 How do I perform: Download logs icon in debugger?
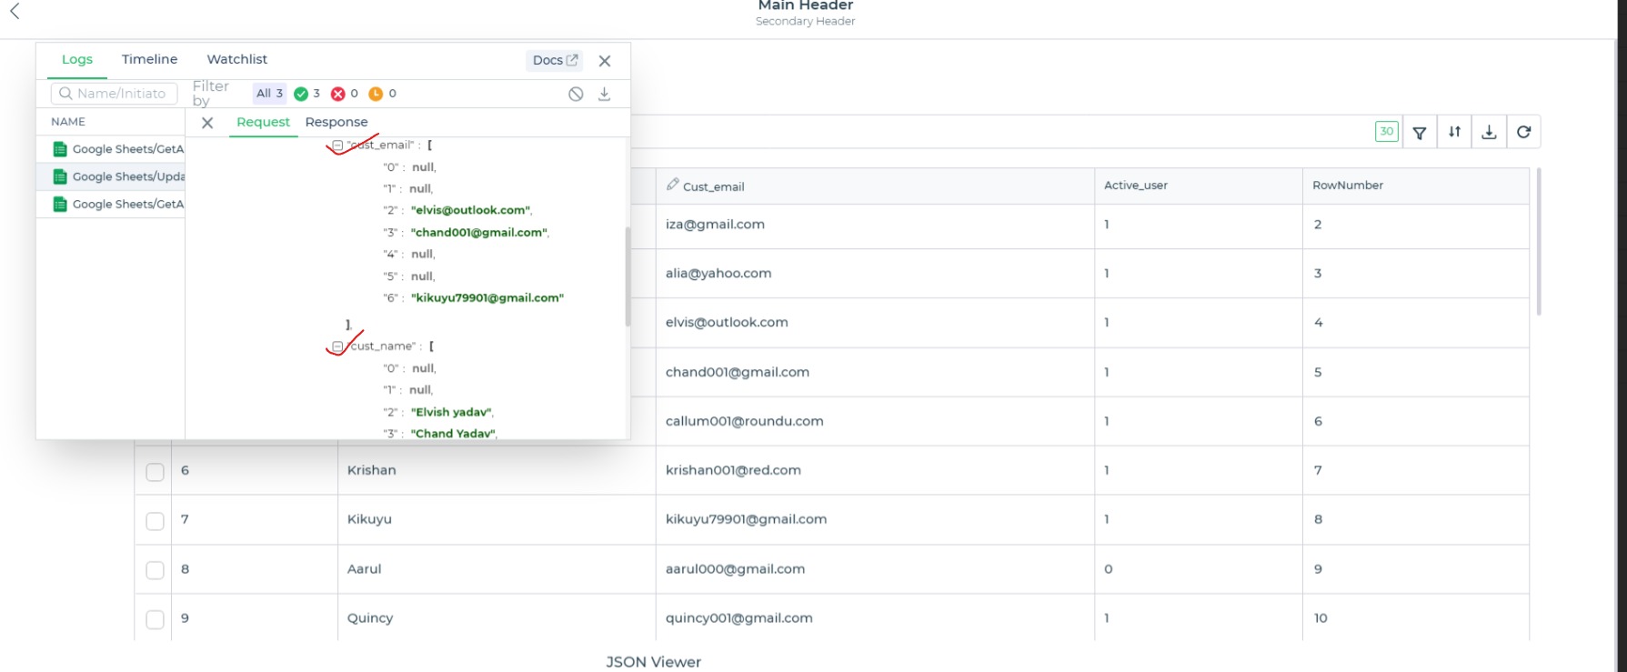pyautogui.click(x=604, y=94)
